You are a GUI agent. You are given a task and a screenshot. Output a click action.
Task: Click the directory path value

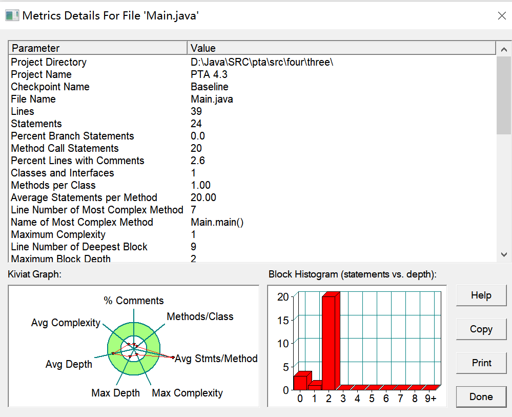(262, 62)
